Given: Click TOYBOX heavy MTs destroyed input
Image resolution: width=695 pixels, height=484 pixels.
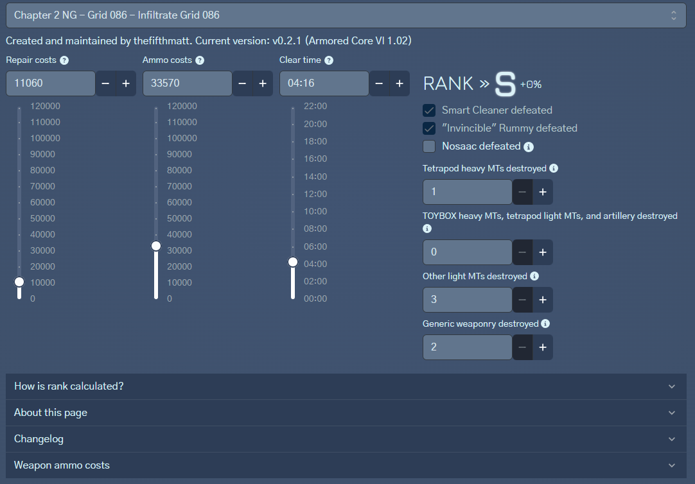Looking at the screenshot, I should pyautogui.click(x=467, y=252).
